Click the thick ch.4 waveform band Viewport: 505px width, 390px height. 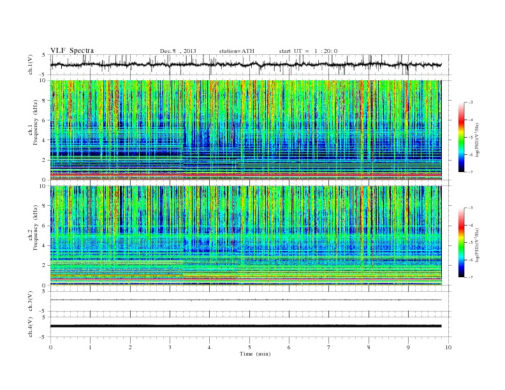click(x=245, y=326)
